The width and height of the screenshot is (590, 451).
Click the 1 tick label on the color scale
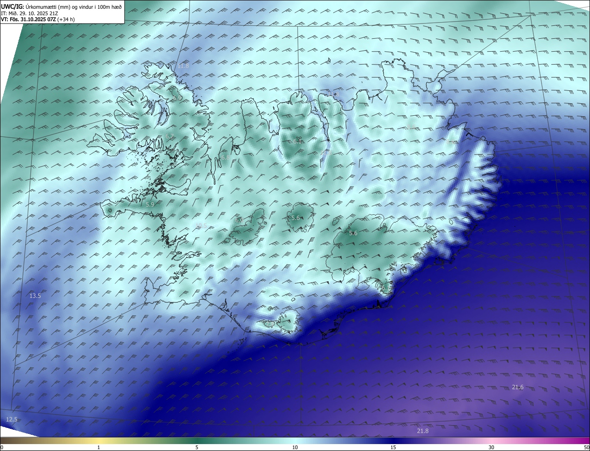[99, 448]
